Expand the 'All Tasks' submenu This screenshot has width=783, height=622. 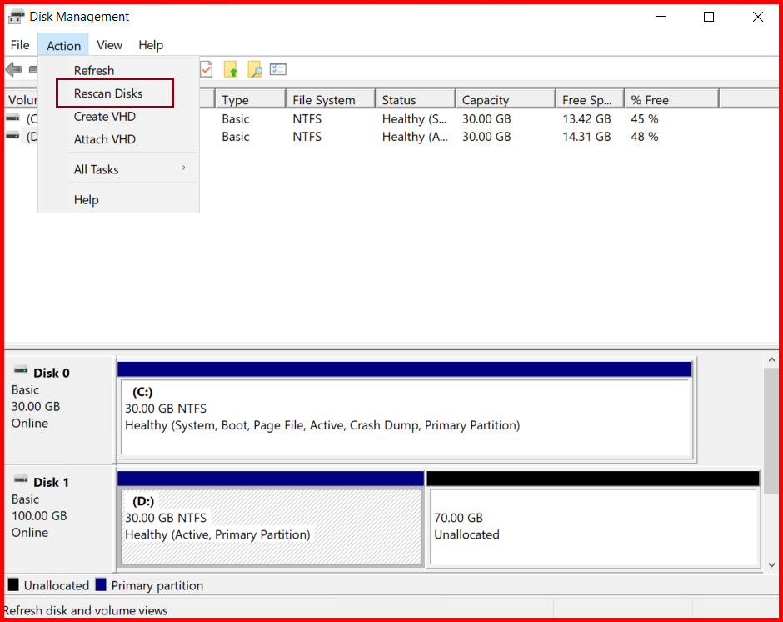pyautogui.click(x=96, y=169)
